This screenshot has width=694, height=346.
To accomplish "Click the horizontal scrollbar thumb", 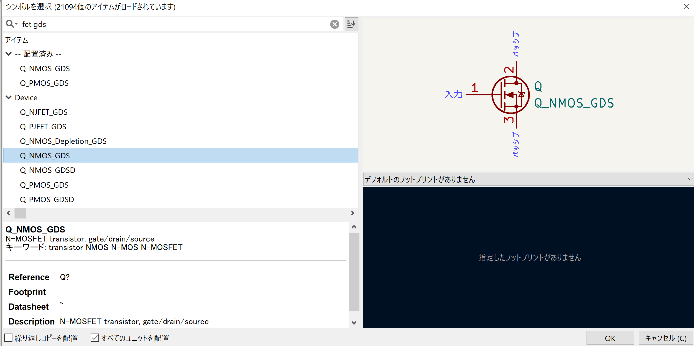I will tap(20, 213).
